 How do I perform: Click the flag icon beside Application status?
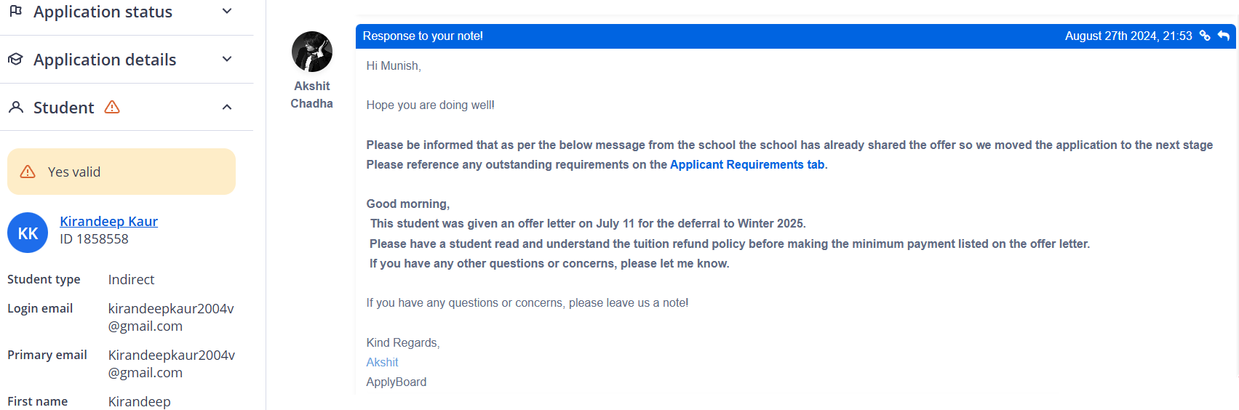point(15,11)
